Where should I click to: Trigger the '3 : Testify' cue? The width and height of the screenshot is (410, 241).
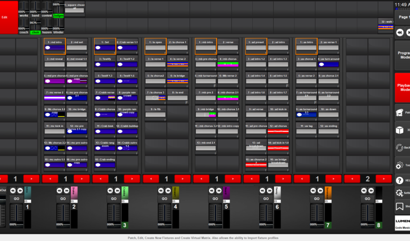[105, 62]
